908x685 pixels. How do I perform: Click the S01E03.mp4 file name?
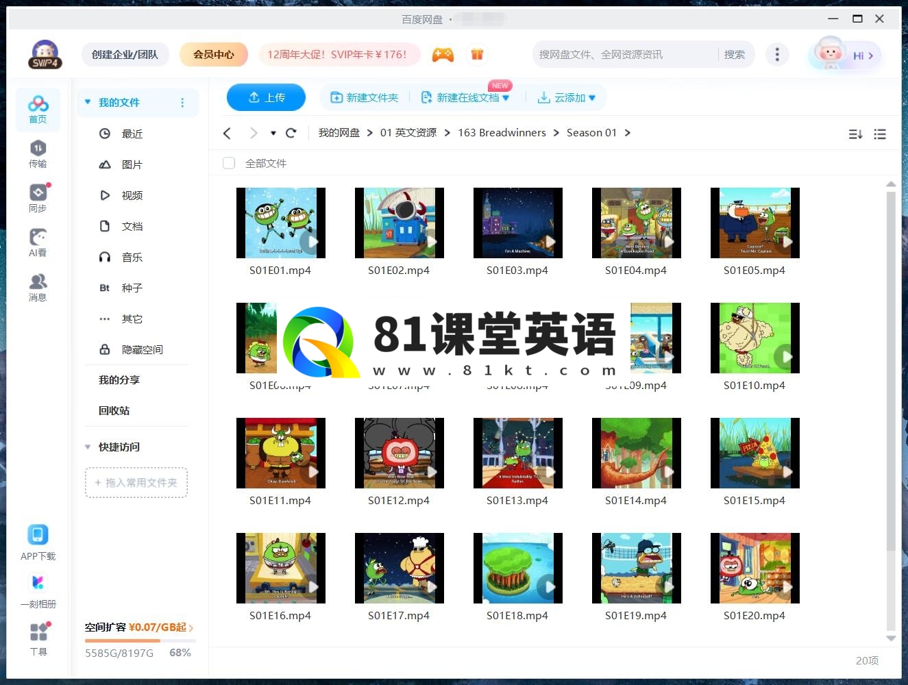tap(517, 271)
